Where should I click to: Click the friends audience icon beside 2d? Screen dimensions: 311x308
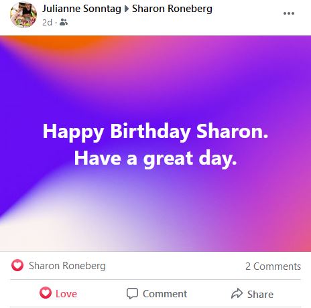tap(64, 22)
